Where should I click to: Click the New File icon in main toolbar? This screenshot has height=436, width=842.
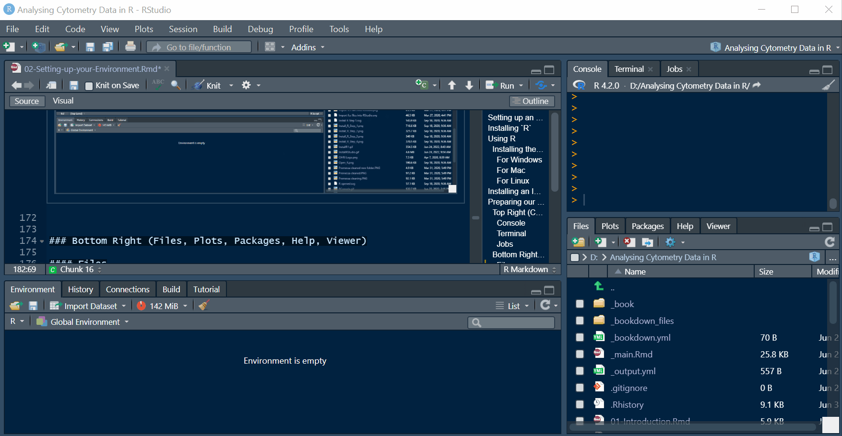pos(9,47)
